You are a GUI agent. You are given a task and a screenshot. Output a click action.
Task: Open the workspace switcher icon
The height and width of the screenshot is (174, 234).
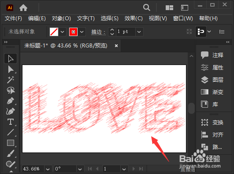(185, 7)
